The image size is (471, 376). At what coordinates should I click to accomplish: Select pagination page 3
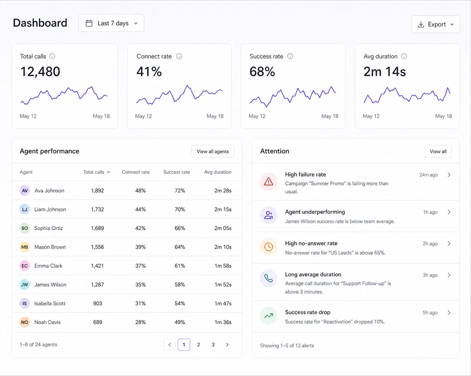pyautogui.click(x=213, y=345)
